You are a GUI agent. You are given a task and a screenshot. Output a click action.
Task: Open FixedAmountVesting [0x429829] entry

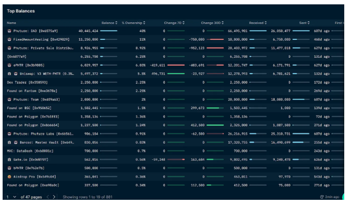coord(41,39)
